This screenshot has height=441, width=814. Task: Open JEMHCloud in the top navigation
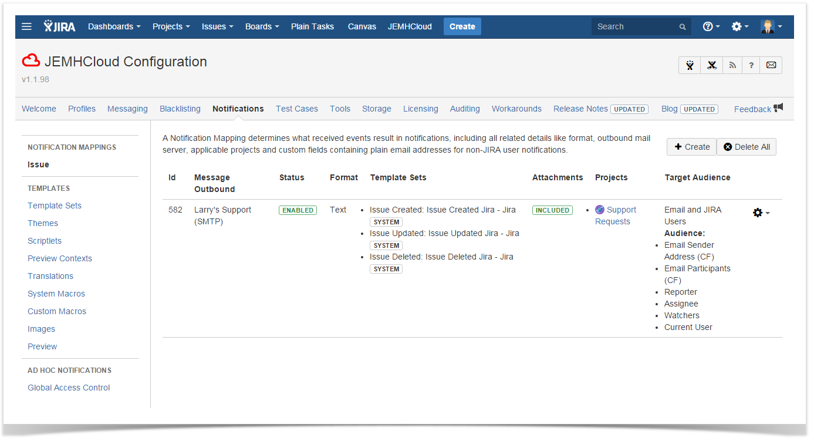tap(410, 26)
